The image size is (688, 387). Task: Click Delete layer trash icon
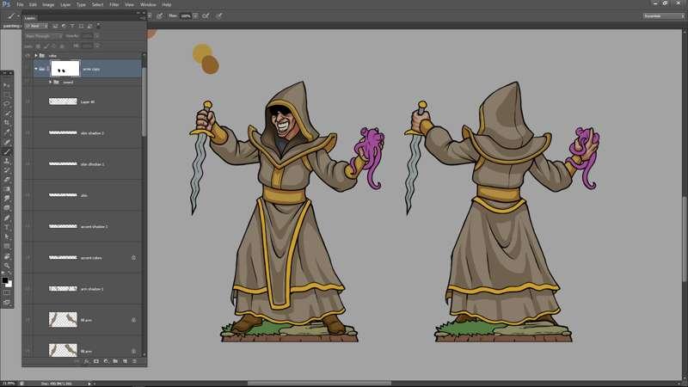135,361
